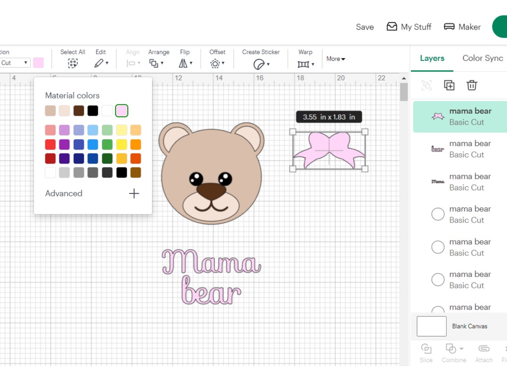The width and height of the screenshot is (507, 380).
Task: Open My Stuff
Action: coord(409,27)
